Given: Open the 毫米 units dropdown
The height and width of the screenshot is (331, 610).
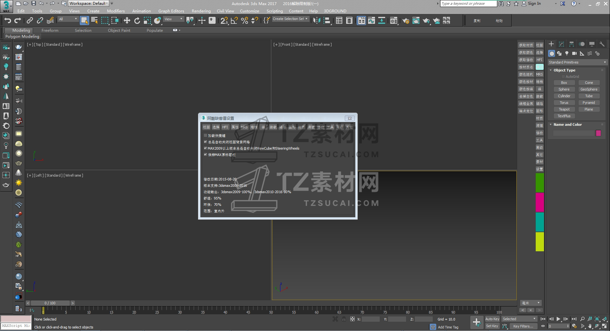Looking at the screenshot, I should pos(531,303).
